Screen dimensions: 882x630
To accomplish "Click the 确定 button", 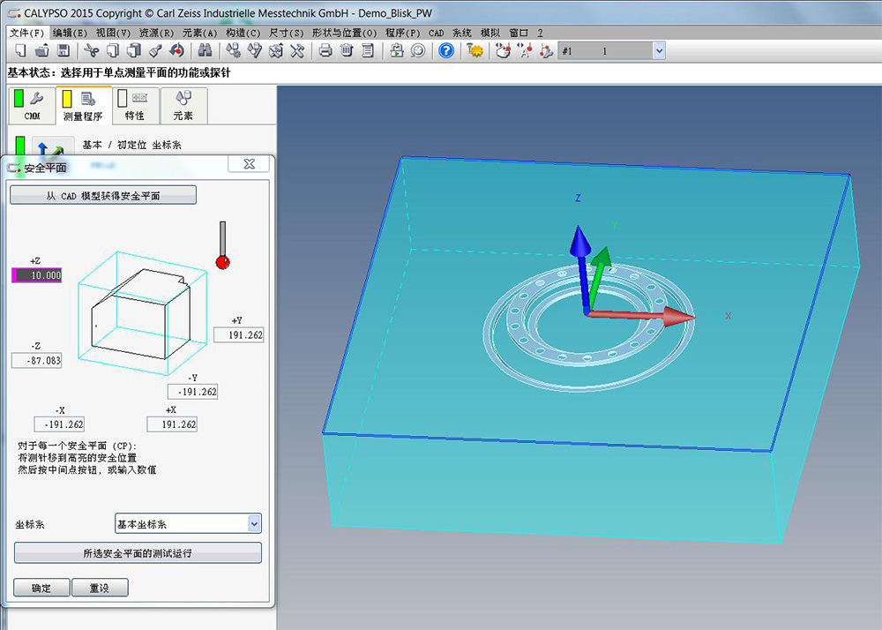I will (x=41, y=588).
